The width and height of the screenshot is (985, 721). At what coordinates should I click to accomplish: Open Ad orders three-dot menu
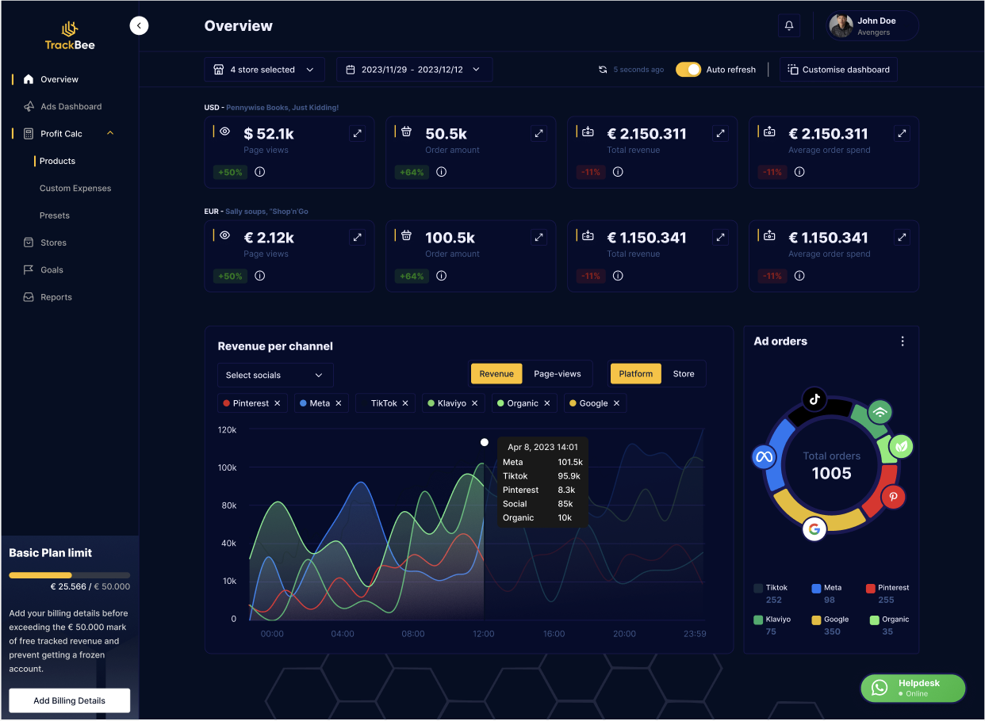point(903,341)
